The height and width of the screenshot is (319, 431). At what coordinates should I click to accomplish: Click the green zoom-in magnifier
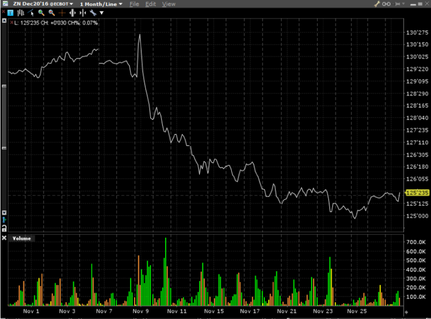coord(41,13)
